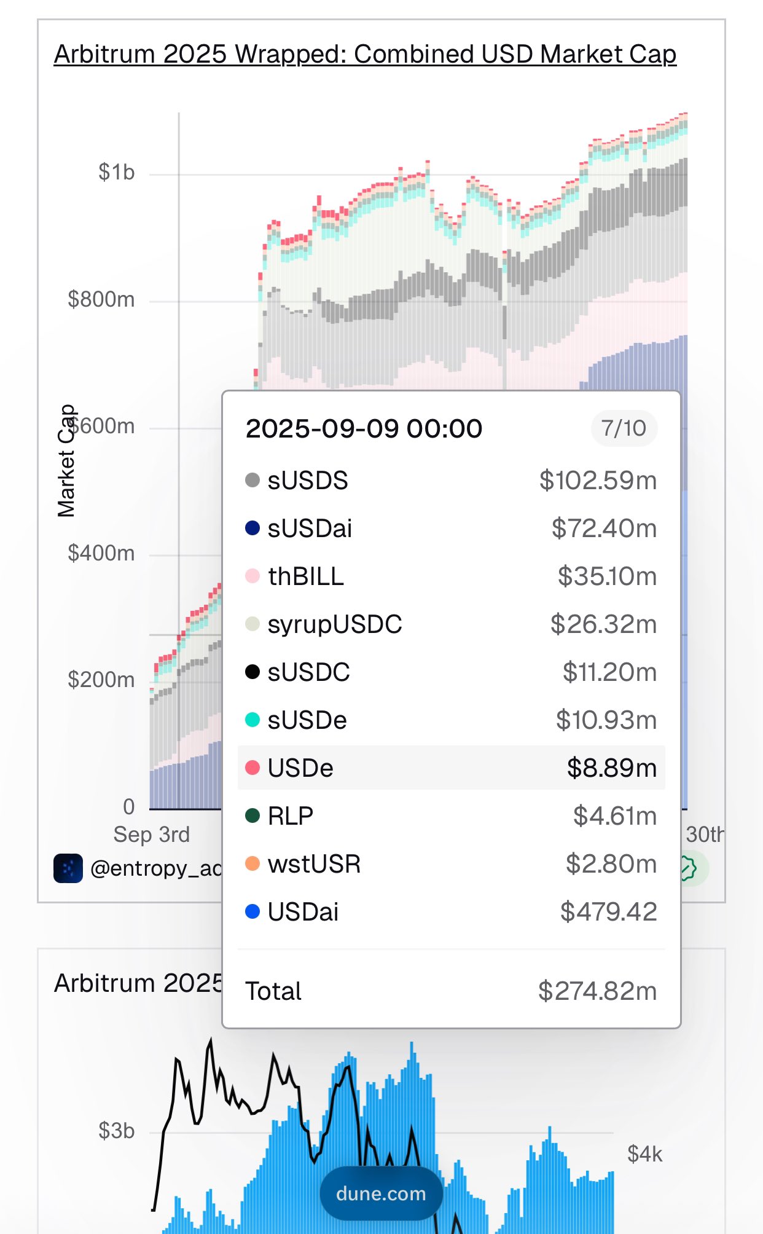The width and height of the screenshot is (763, 1234).
Task: Click the Sep 3rd axis label
Action: click(x=152, y=835)
